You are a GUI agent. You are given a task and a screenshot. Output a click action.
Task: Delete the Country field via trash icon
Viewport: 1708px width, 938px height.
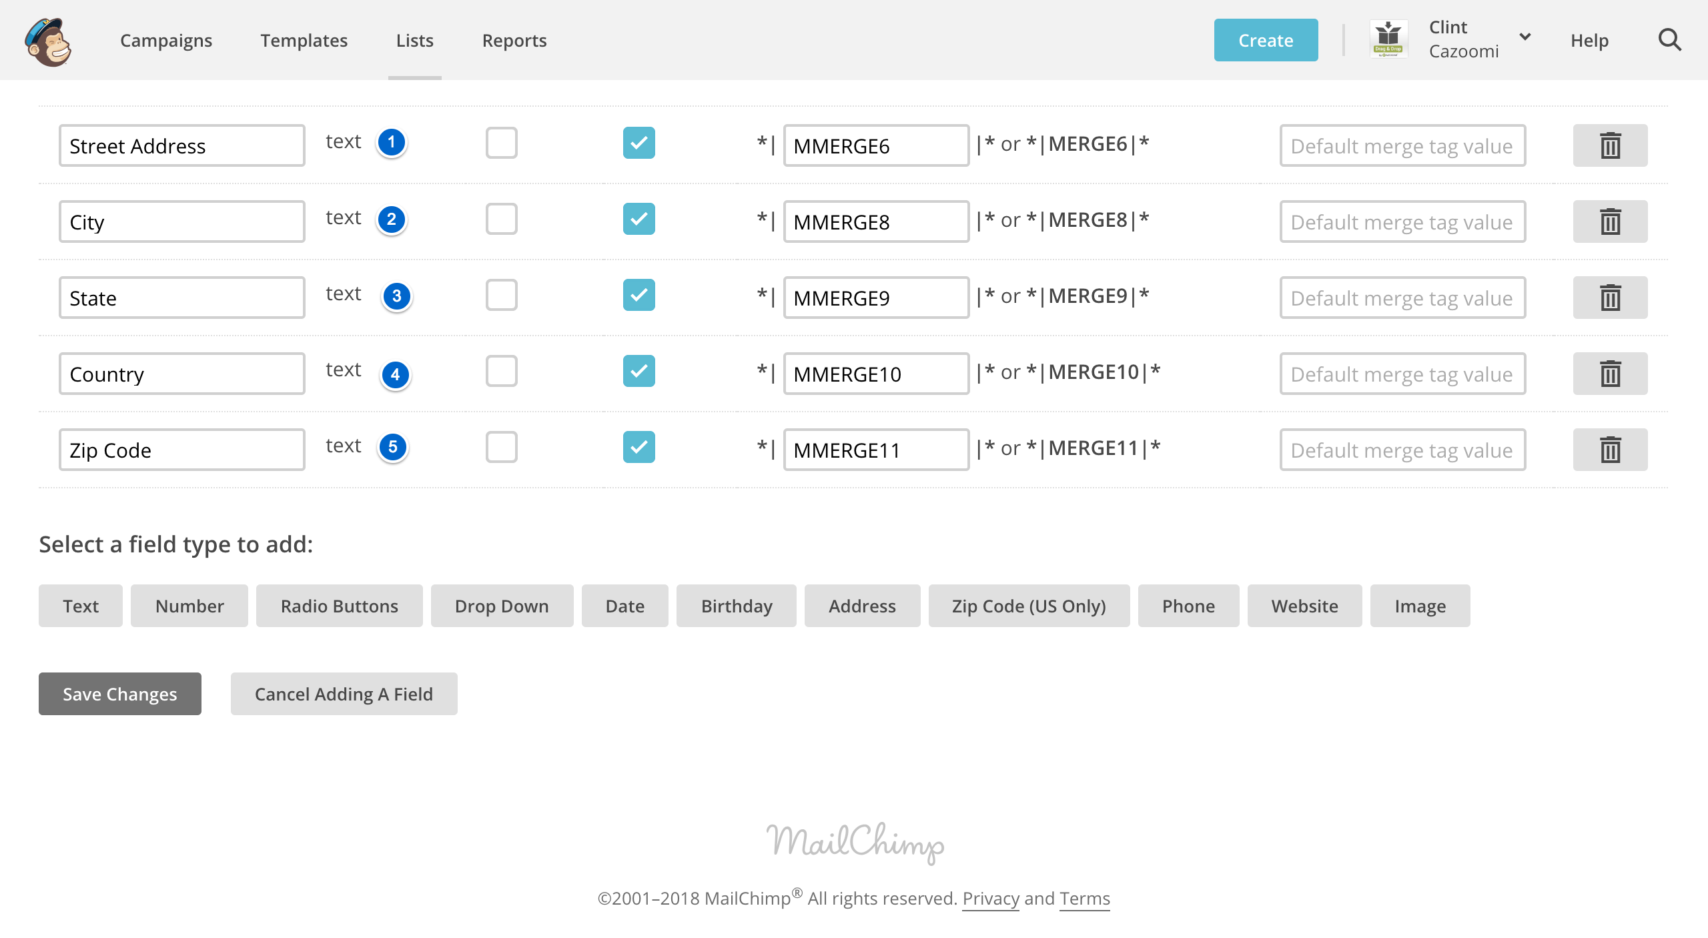1610,374
